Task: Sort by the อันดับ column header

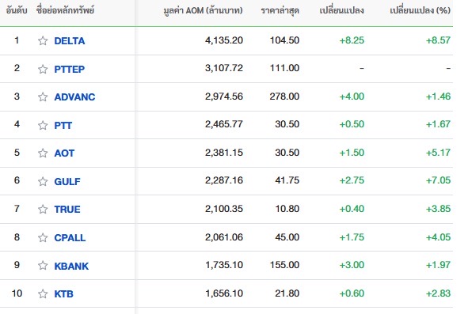Action: [17, 10]
